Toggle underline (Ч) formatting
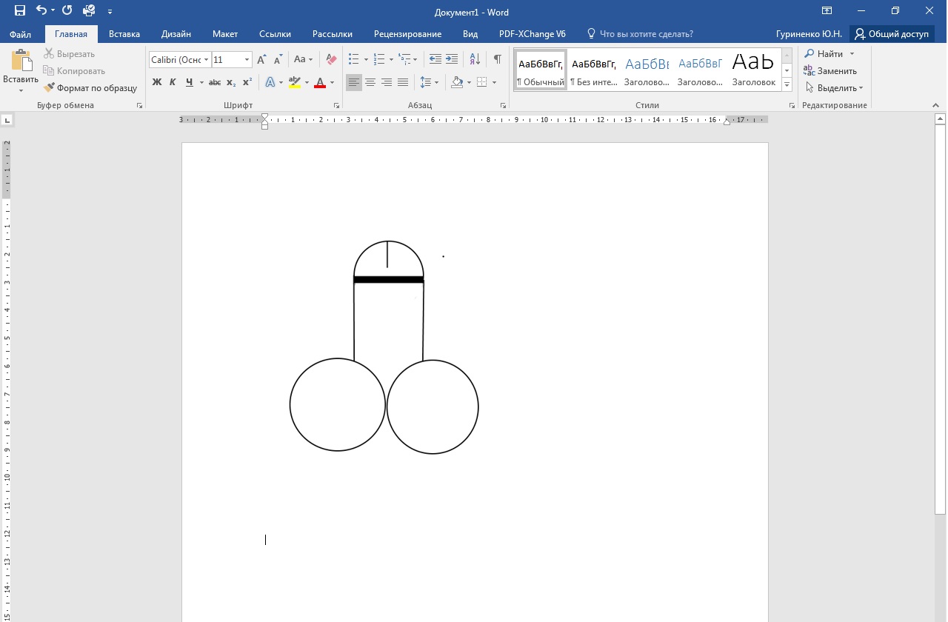Image resolution: width=948 pixels, height=622 pixels. 190,82
